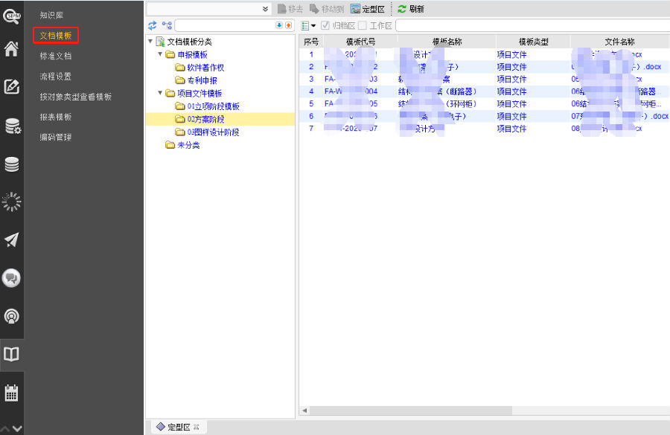Click the 刷新 refresh button

410,9
